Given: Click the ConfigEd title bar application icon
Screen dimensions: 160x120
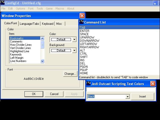Looking at the screenshot, I should tap(2, 3).
